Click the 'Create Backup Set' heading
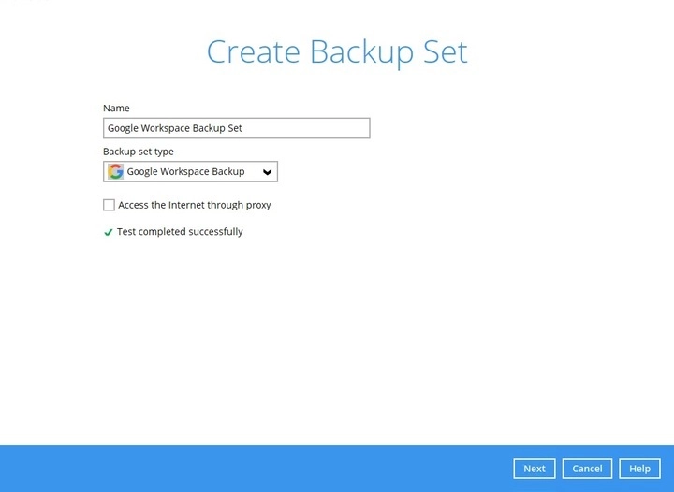The height and width of the screenshot is (492, 674). click(336, 51)
